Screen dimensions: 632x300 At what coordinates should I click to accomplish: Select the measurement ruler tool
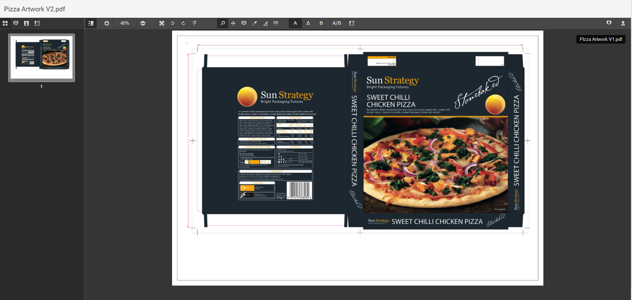click(x=265, y=23)
